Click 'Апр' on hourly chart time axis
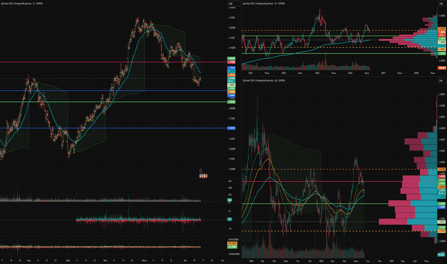This screenshot has height=264, width=447. 29,260
